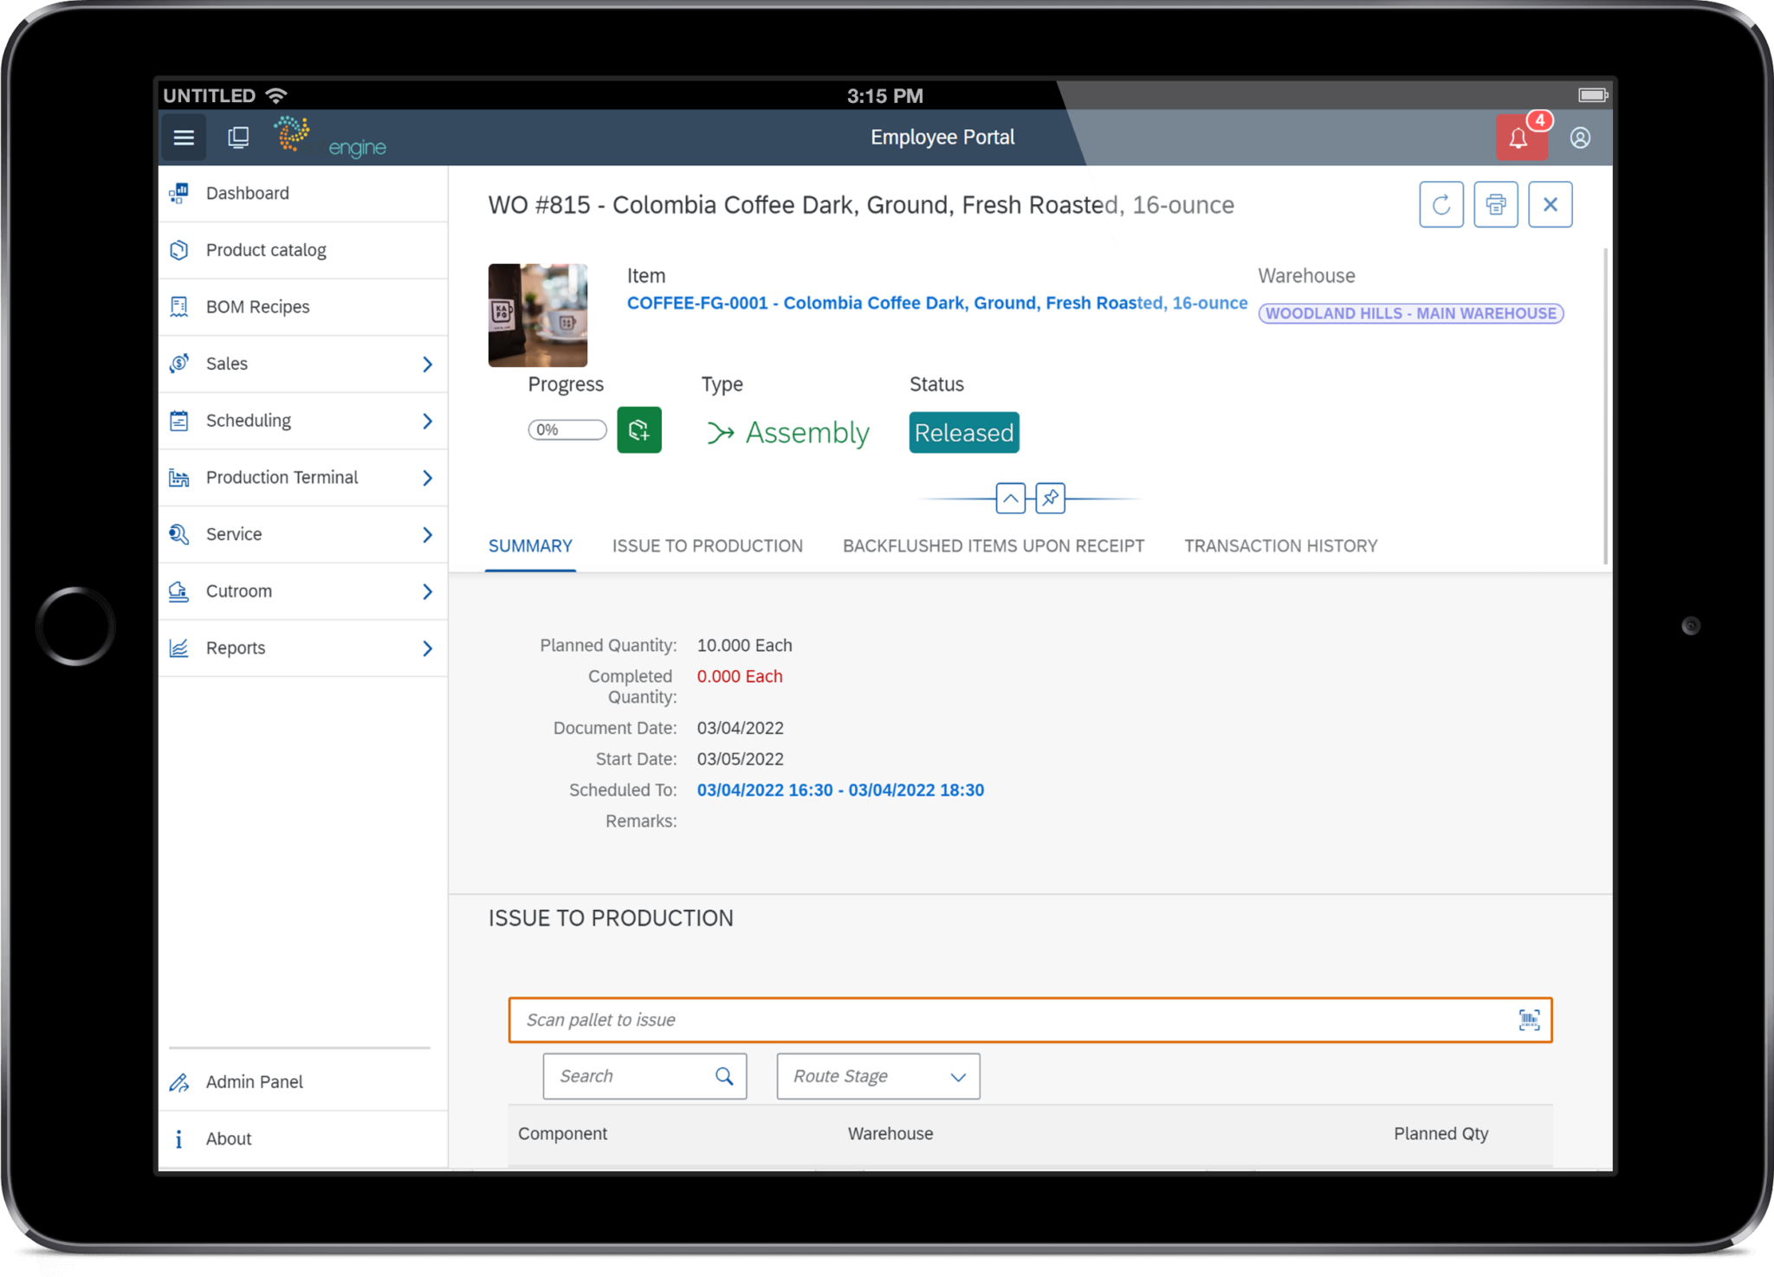The image size is (1774, 1277).
Task: Click the 0% progress bar
Action: pos(567,429)
